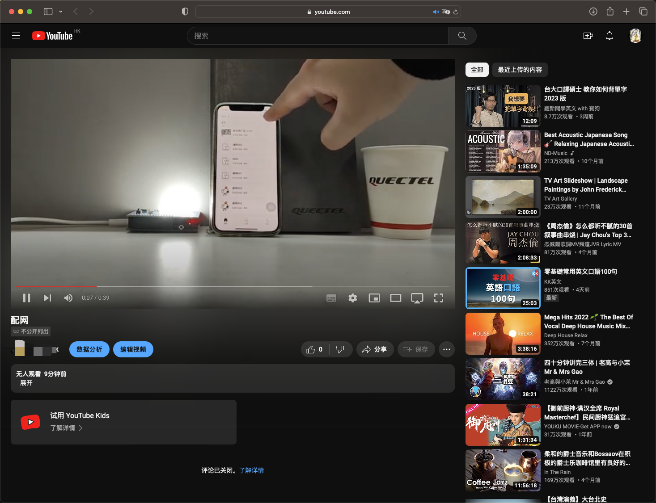This screenshot has width=656, height=503.
Task: Dislike the video with thumbs down
Action: coord(340,349)
